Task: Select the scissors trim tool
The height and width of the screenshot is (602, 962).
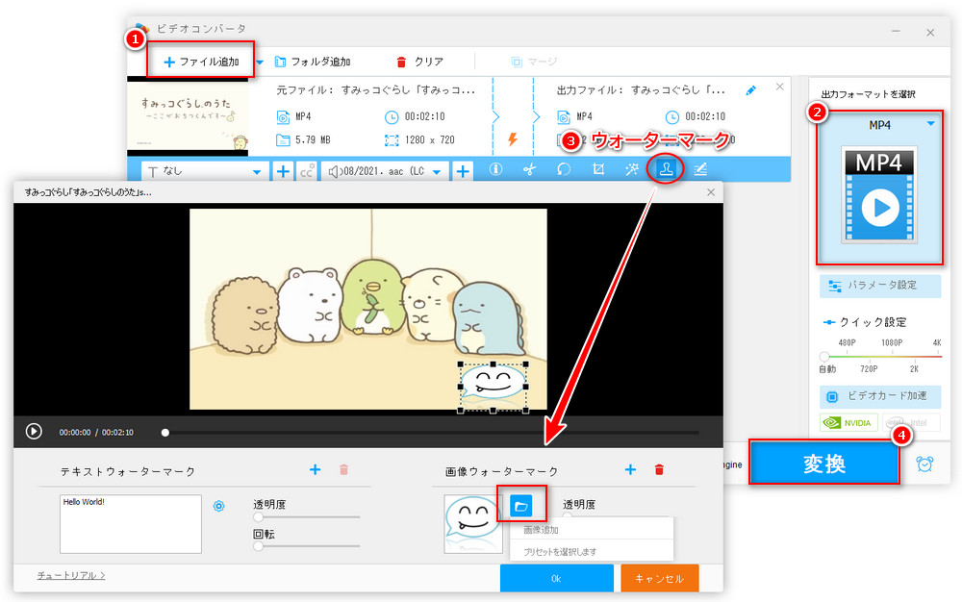Action: [529, 169]
